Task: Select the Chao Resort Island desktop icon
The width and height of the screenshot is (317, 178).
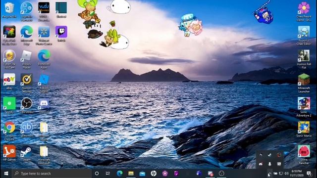Action: (304, 11)
